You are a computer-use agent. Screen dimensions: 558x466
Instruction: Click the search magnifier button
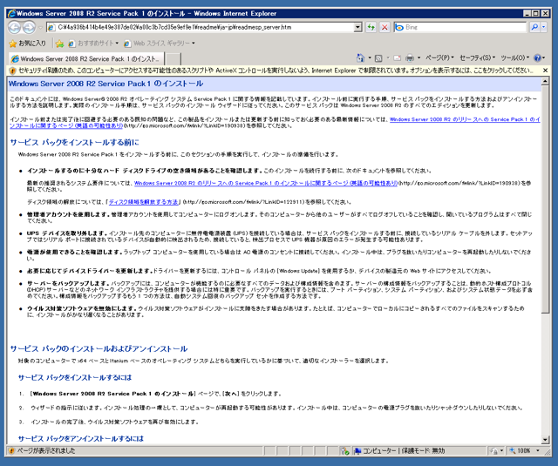(x=534, y=27)
